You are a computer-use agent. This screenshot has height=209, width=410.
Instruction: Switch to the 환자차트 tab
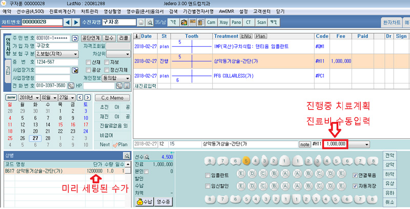pos(392,23)
